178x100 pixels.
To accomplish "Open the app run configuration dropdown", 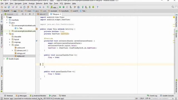I will 55,7.
